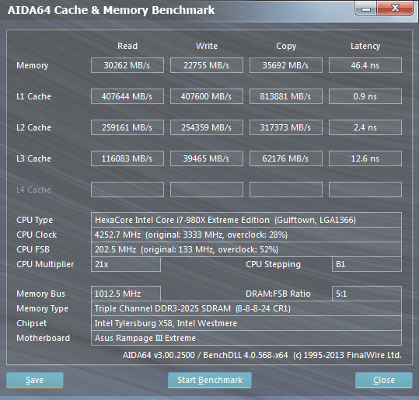This screenshot has width=419, height=400.
Task: Click the Close button at bottom
Action: 384,380
